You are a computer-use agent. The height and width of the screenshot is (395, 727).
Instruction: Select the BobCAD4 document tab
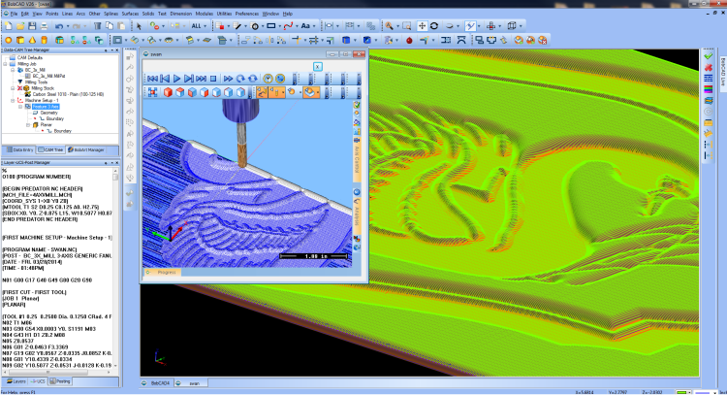click(x=157, y=383)
